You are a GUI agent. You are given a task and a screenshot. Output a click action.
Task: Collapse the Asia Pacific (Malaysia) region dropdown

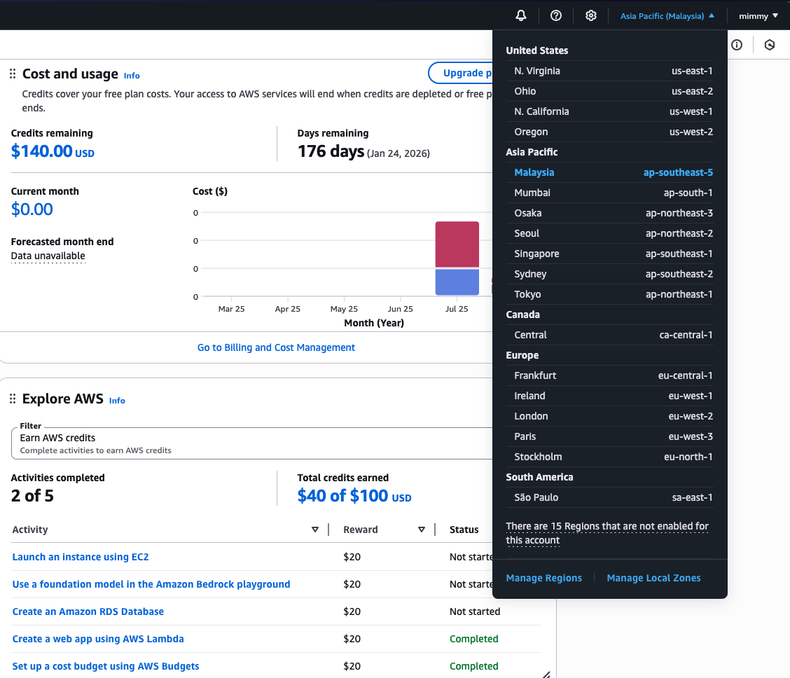[x=667, y=16]
